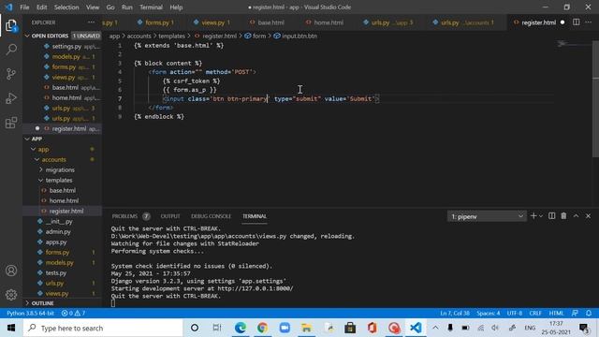The width and height of the screenshot is (599, 337).
Task: Open Google Chrome from taskbar
Action: [x=262, y=328]
